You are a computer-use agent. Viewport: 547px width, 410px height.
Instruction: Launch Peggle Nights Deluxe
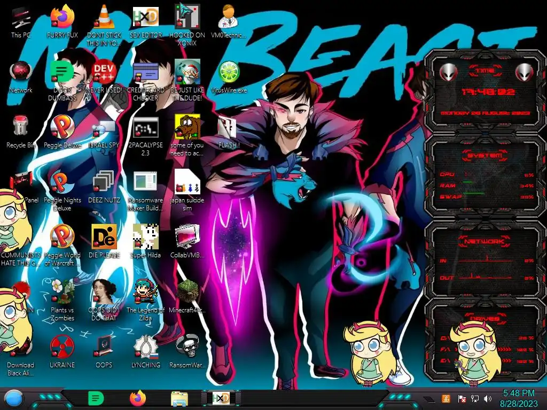(x=62, y=182)
